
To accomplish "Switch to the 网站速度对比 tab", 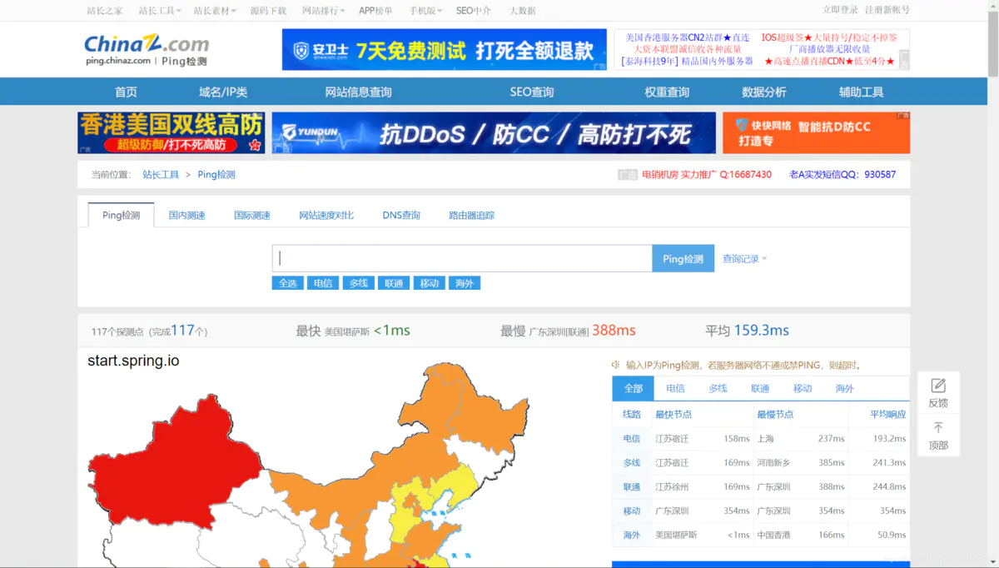I will tap(326, 215).
